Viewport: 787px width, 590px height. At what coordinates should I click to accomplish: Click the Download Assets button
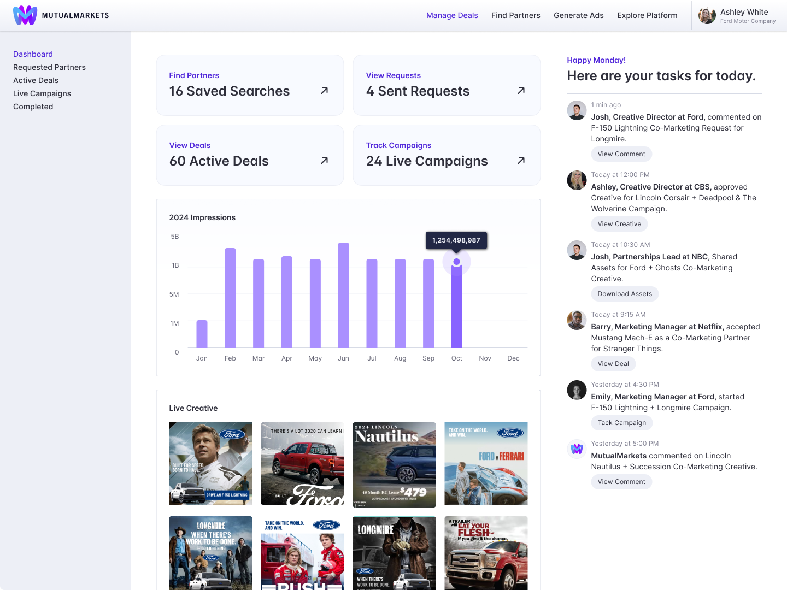(x=625, y=294)
